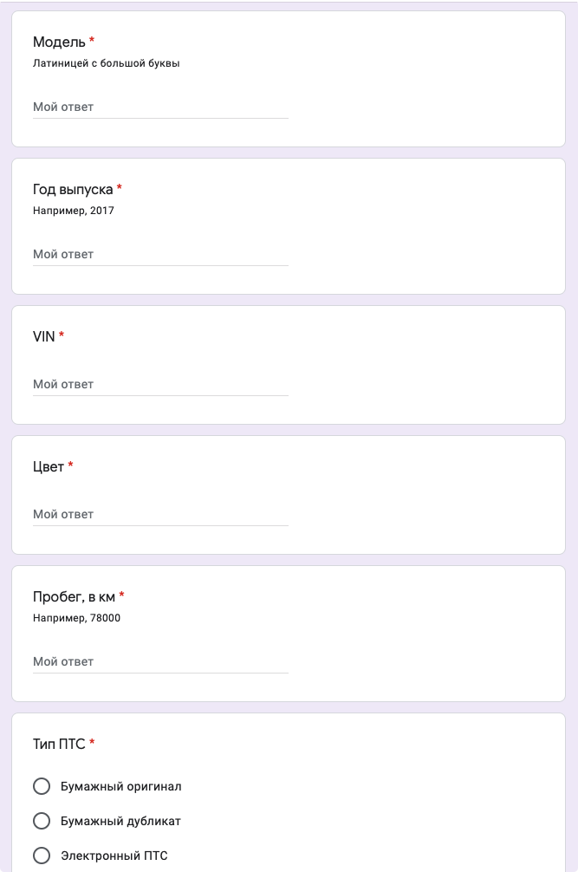Image resolution: width=578 pixels, height=872 pixels.
Task: Click the Бумажный оригинал option label text
Action: coord(120,786)
